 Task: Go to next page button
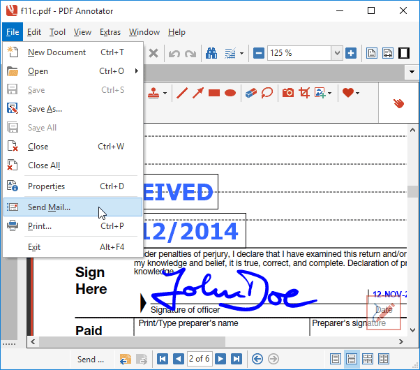(220, 359)
